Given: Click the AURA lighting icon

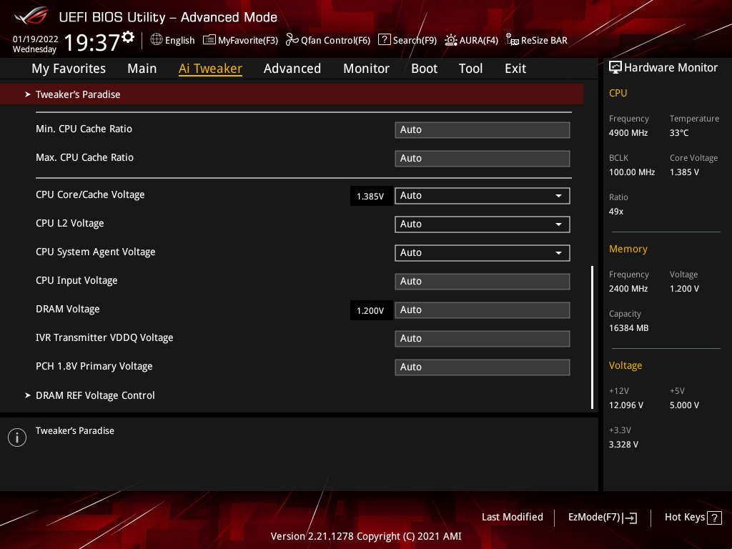Looking at the screenshot, I should click(450, 40).
